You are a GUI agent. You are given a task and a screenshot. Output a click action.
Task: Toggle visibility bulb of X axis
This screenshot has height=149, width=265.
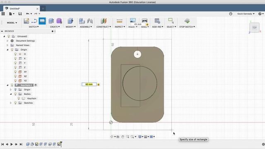[x=15, y=58]
